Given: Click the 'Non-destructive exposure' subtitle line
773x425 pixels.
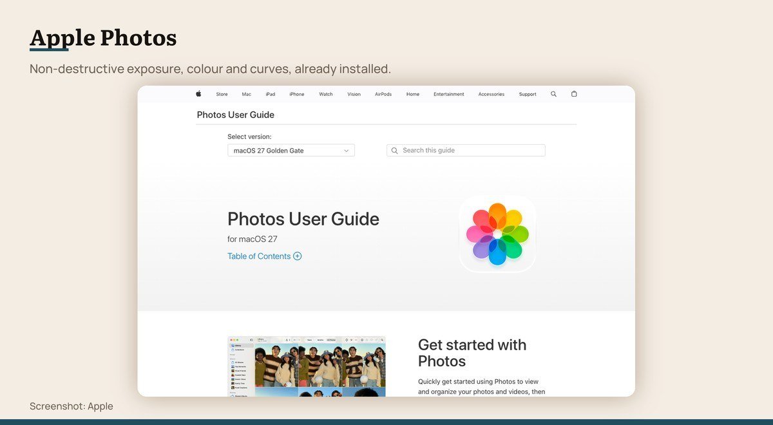Looking at the screenshot, I should coord(210,69).
